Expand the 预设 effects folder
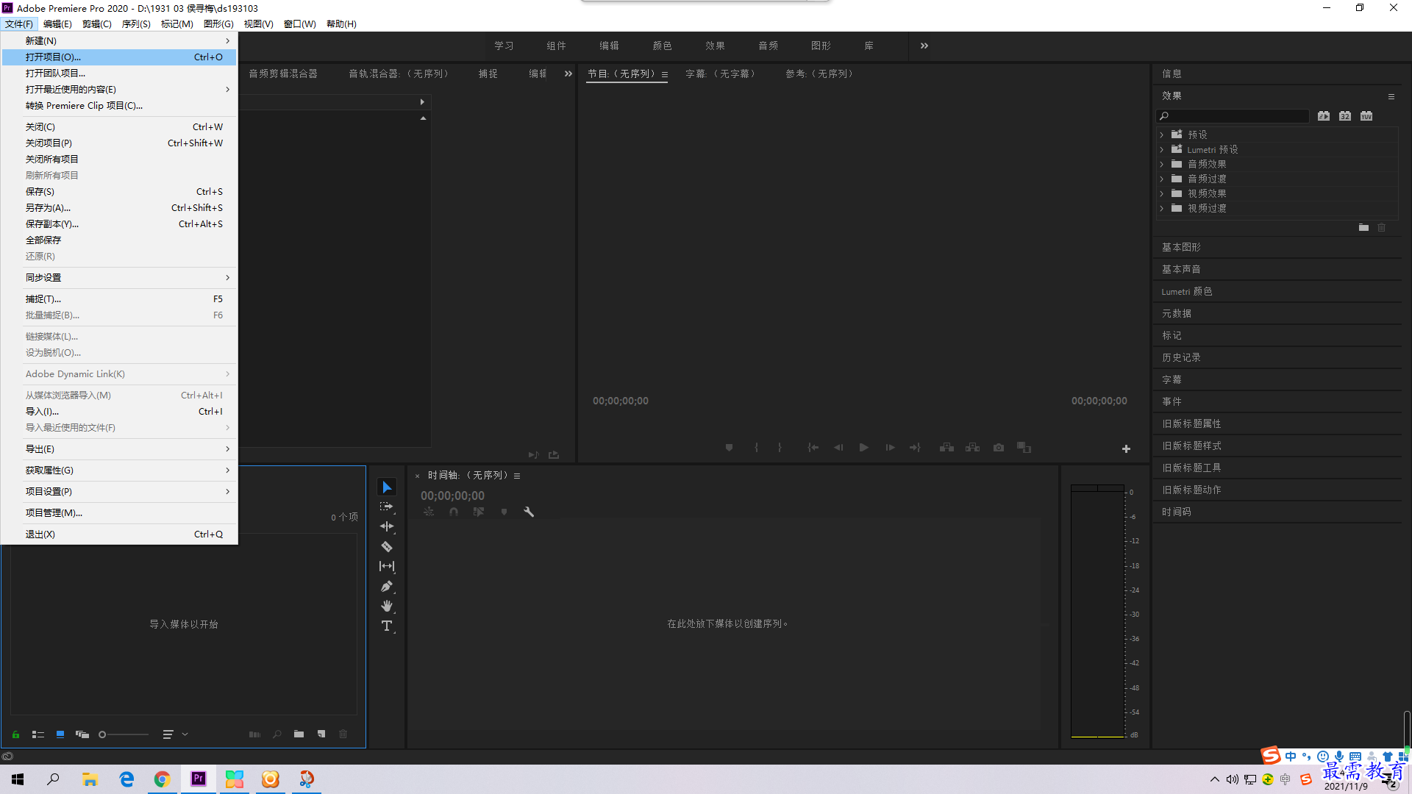 (1162, 135)
